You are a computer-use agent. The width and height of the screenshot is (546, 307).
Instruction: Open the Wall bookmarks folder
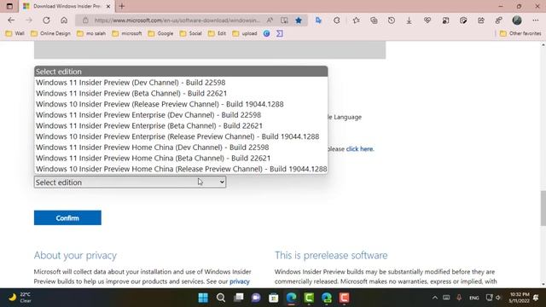coord(15,33)
